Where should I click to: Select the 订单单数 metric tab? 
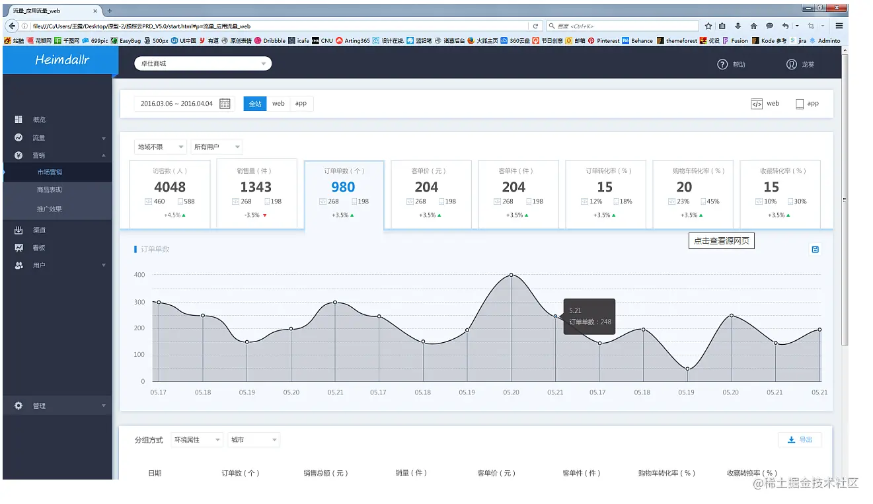coord(344,195)
